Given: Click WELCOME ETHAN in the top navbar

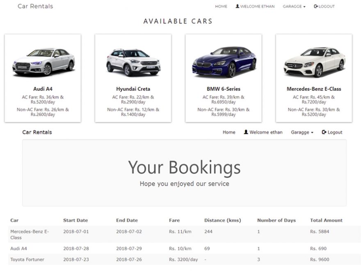Looking at the screenshot, I should point(258,6).
